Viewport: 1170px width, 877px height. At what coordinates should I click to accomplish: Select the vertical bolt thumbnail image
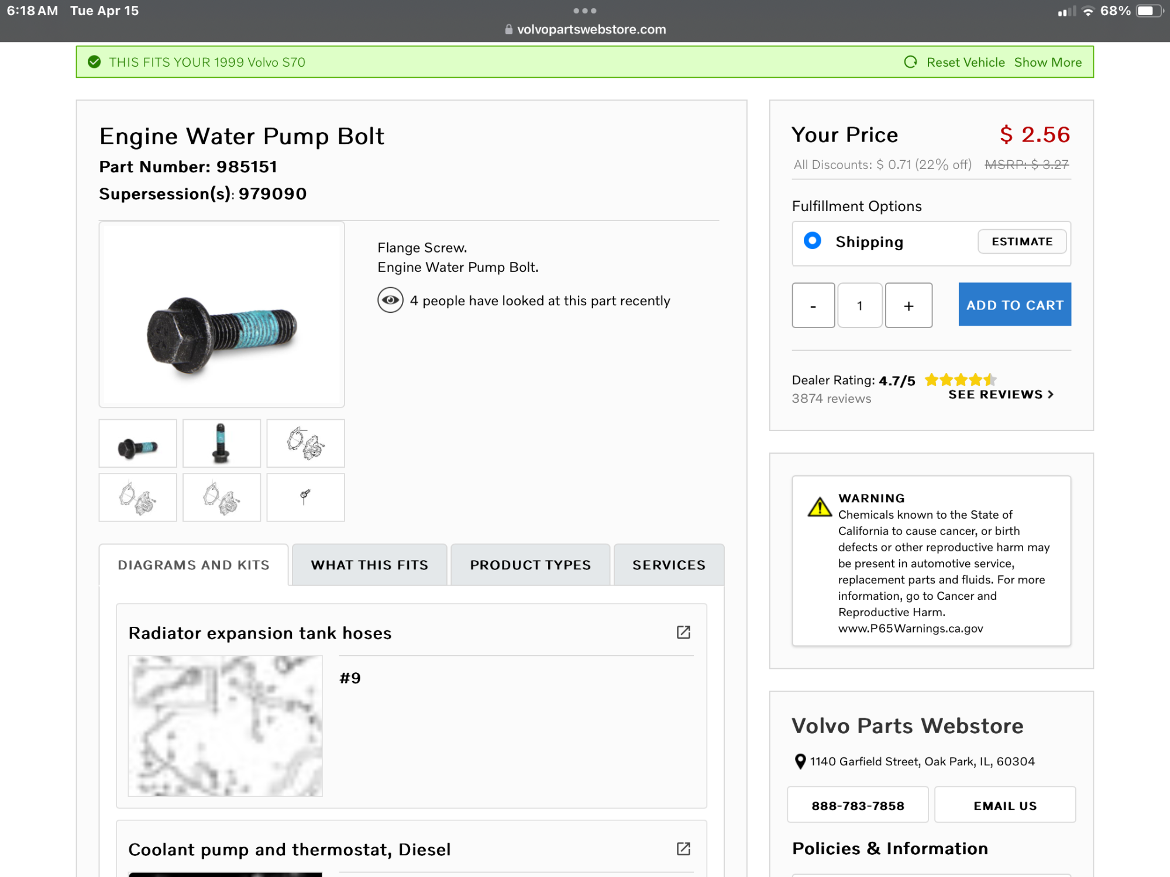point(221,443)
